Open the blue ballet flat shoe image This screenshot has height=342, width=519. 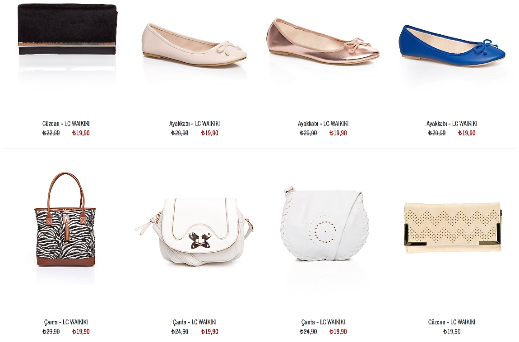pos(452,45)
